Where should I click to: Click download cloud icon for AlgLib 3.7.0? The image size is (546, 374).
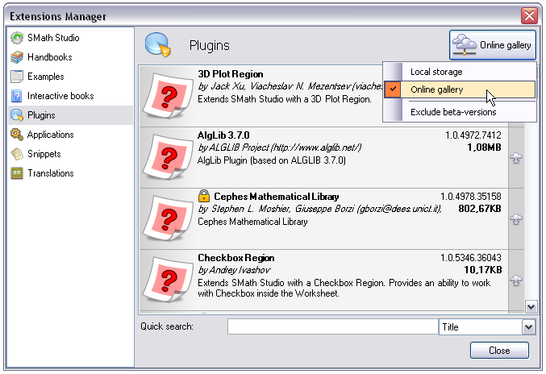(x=516, y=157)
